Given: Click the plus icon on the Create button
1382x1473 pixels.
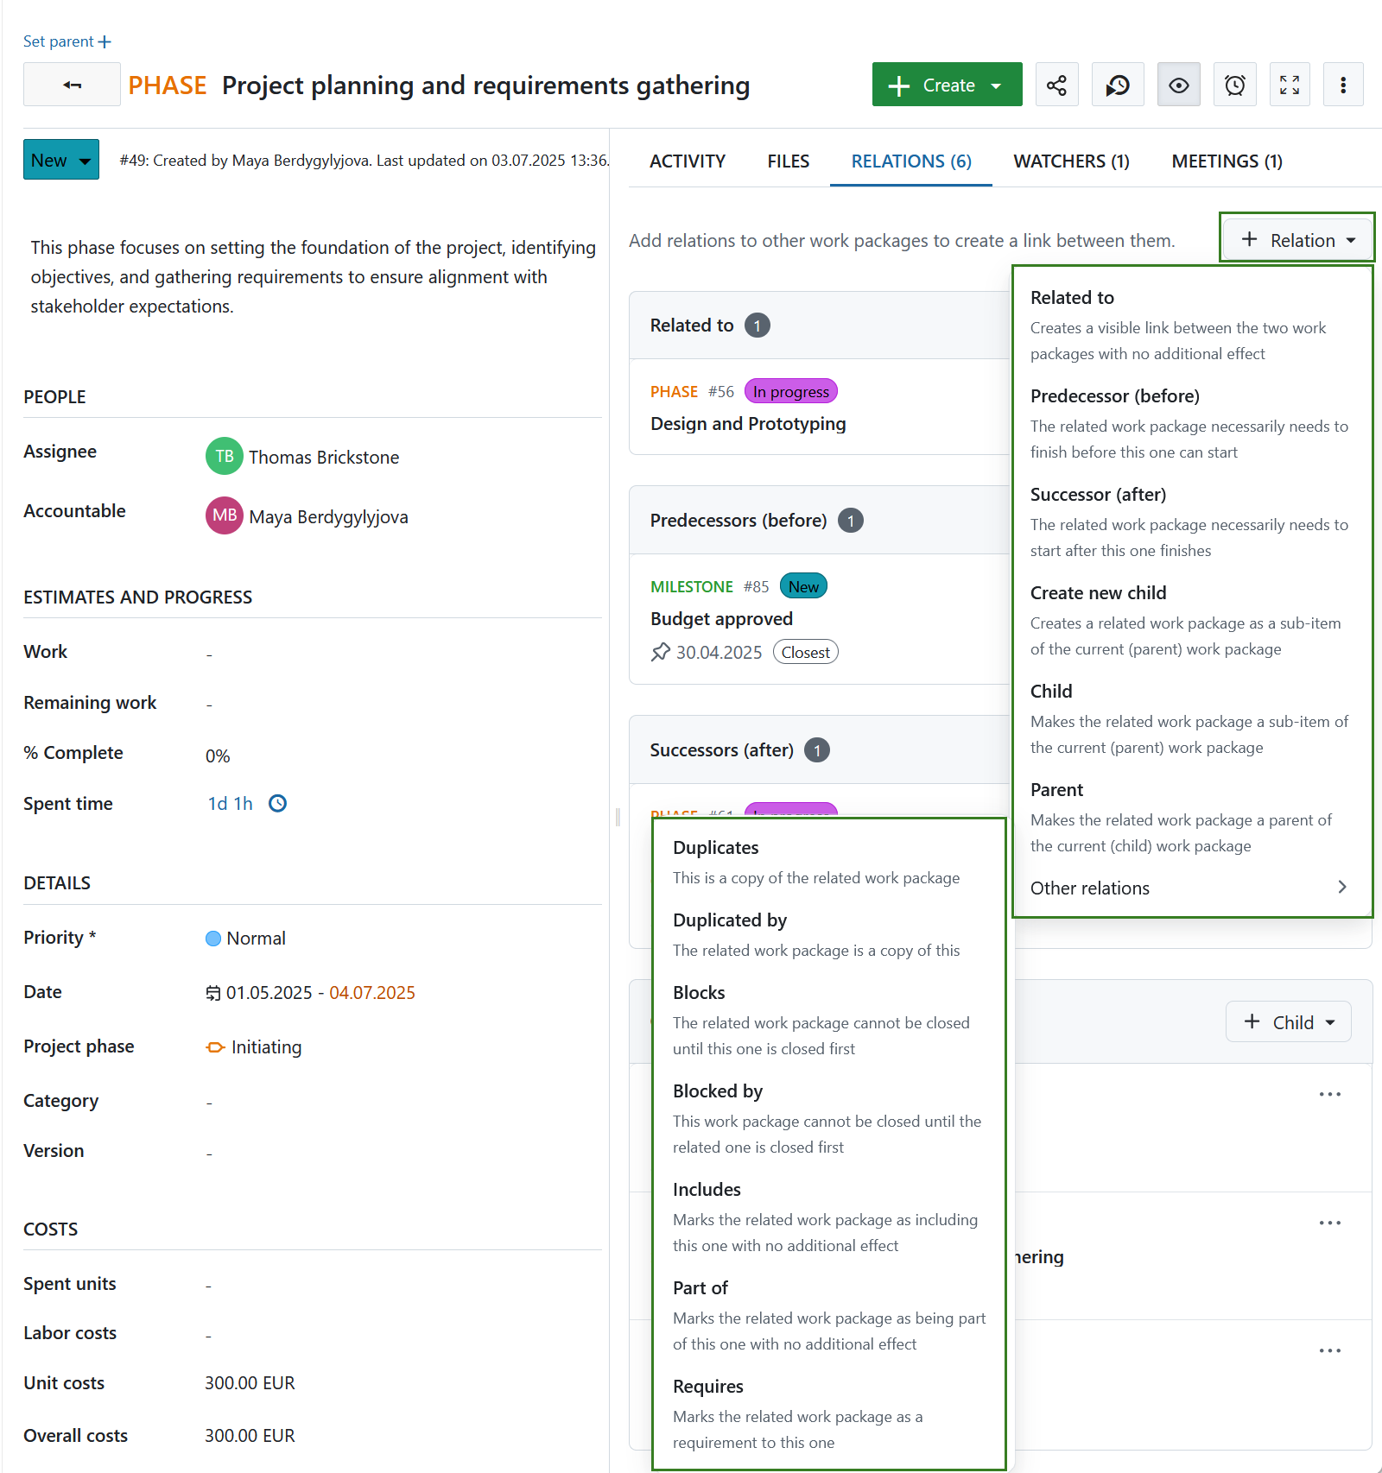Looking at the screenshot, I should pos(900,85).
